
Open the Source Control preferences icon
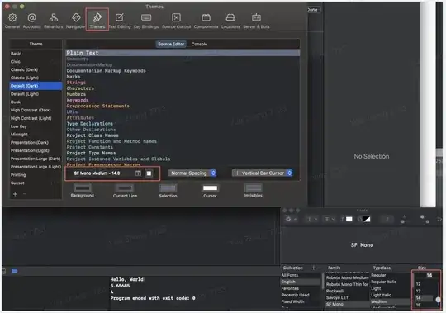click(x=177, y=21)
